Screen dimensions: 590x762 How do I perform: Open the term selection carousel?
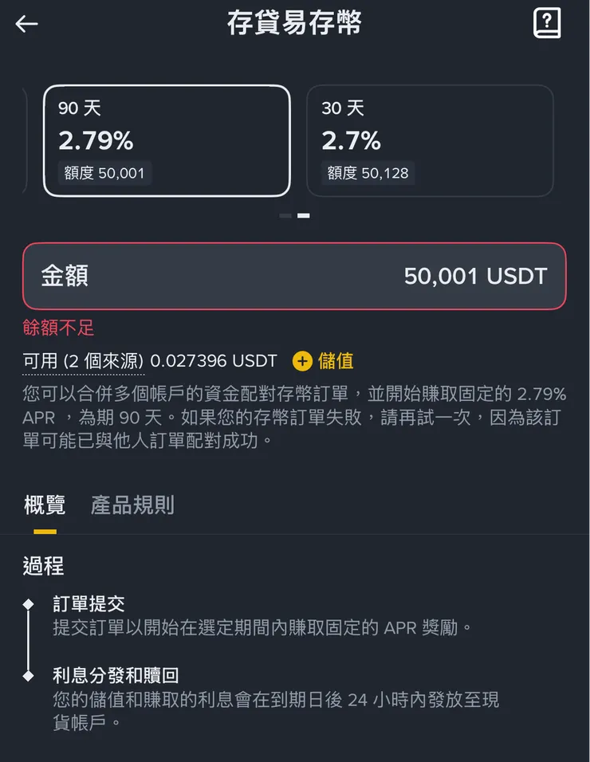point(295,140)
